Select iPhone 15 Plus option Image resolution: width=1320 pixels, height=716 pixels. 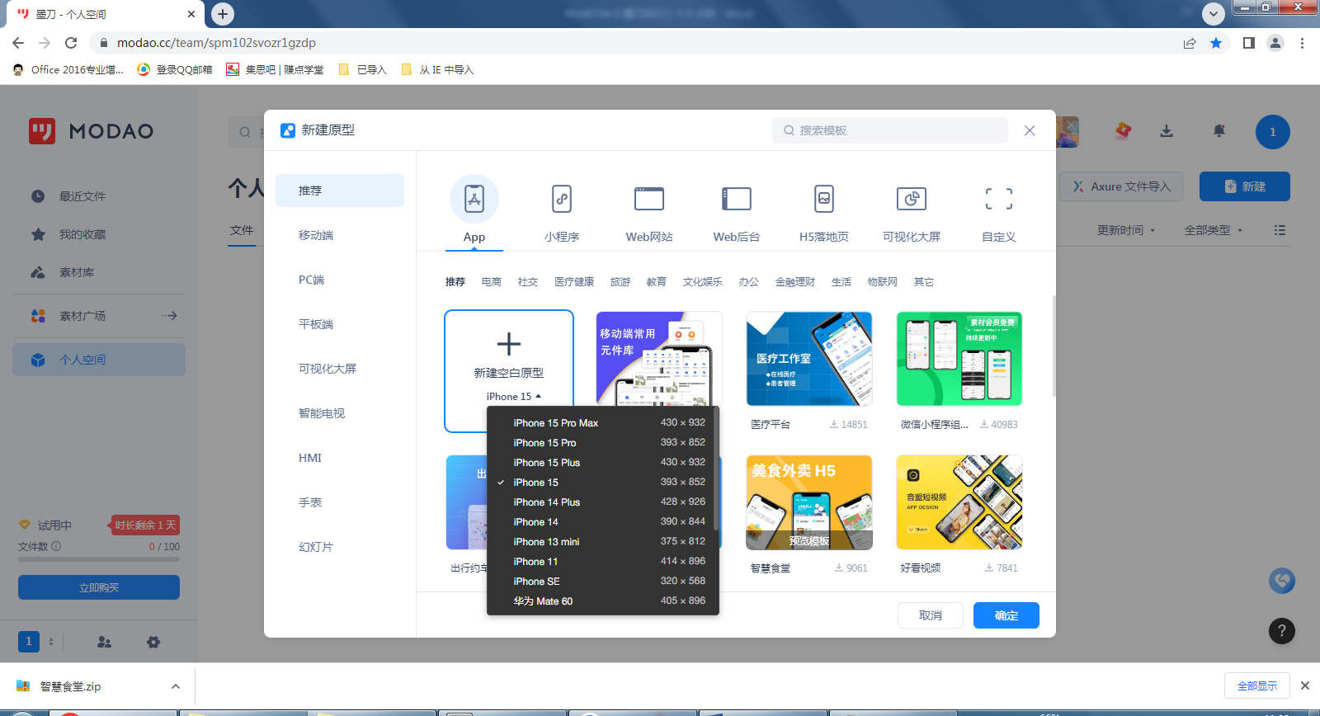603,462
